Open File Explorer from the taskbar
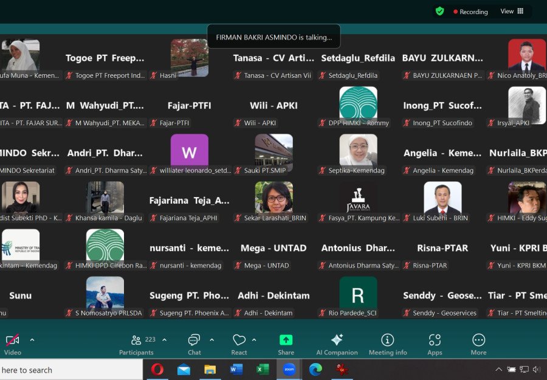Viewport: 547px width, 380px height. (210, 370)
